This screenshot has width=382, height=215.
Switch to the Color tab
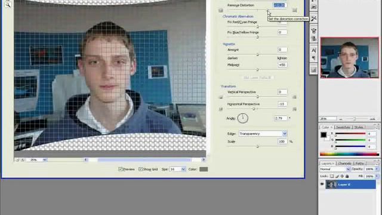tap(326, 127)
